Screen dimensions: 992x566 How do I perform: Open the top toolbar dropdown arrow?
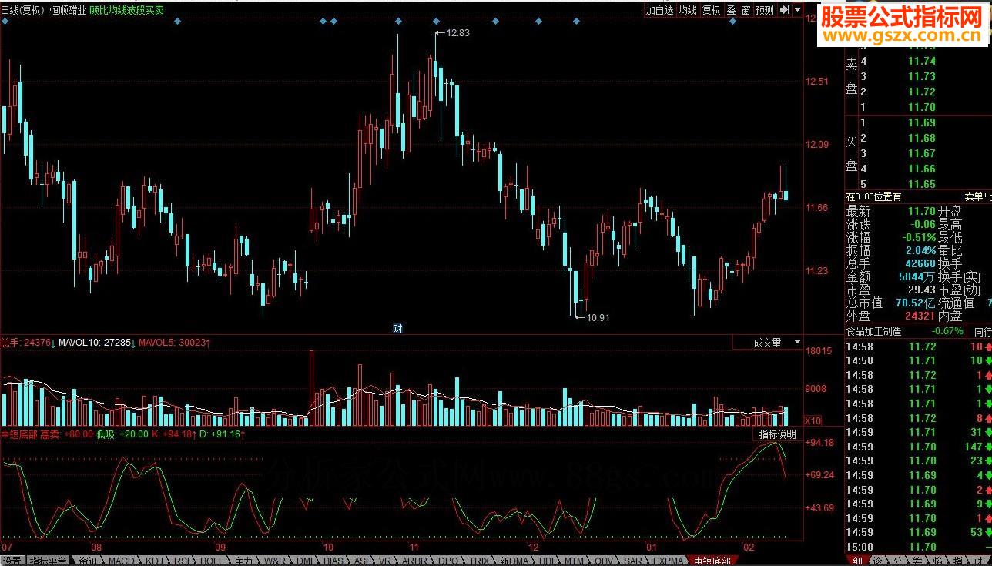796,11
